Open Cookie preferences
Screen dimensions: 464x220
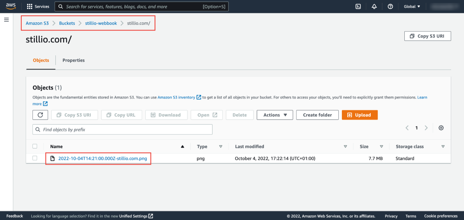441,216
